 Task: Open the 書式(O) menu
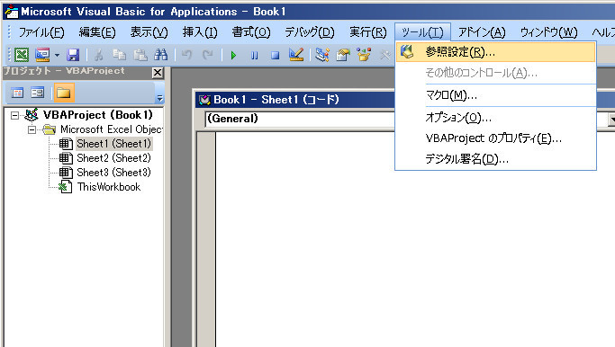click(251, 32)
